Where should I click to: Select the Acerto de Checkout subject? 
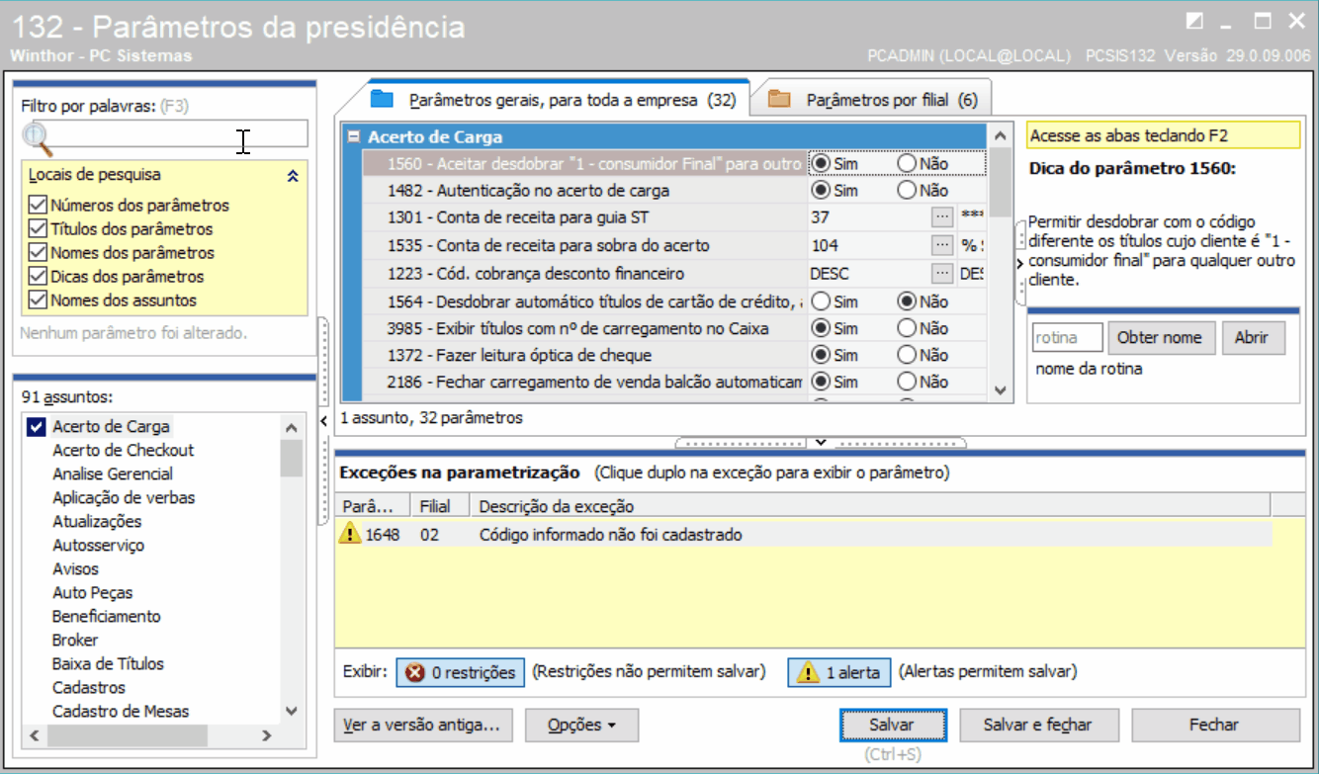point(123,450)
